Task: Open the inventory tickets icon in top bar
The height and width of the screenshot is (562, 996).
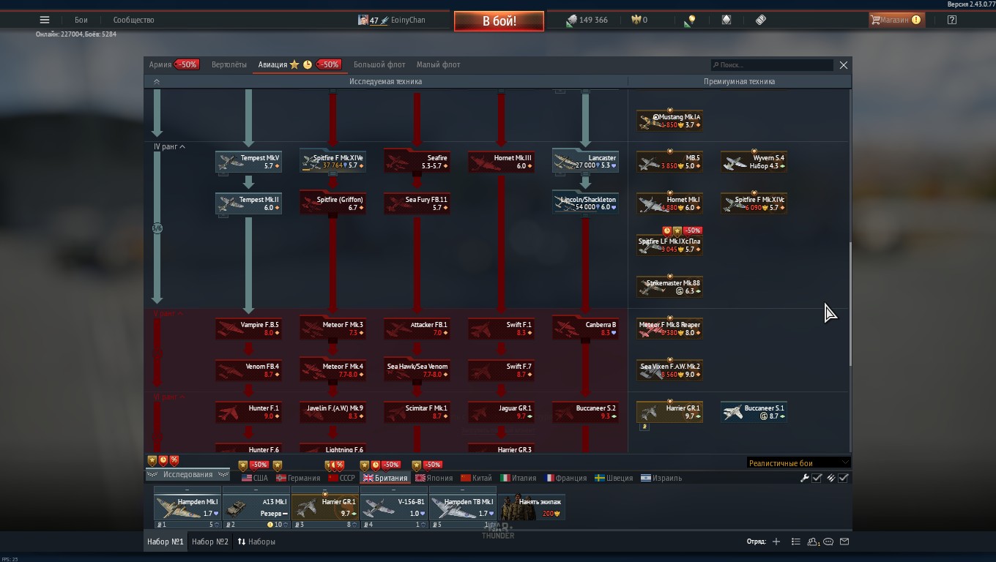Action: [x=761, y=20]
